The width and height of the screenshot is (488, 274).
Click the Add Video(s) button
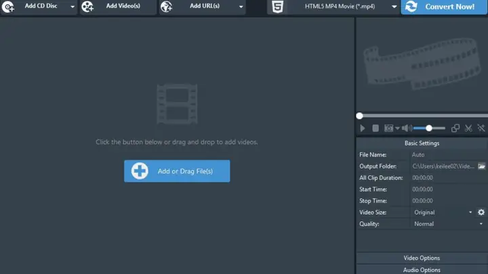pos(118,7)
